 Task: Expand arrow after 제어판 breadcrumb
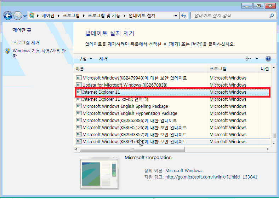pyautogui.click(x=58, y=16)
